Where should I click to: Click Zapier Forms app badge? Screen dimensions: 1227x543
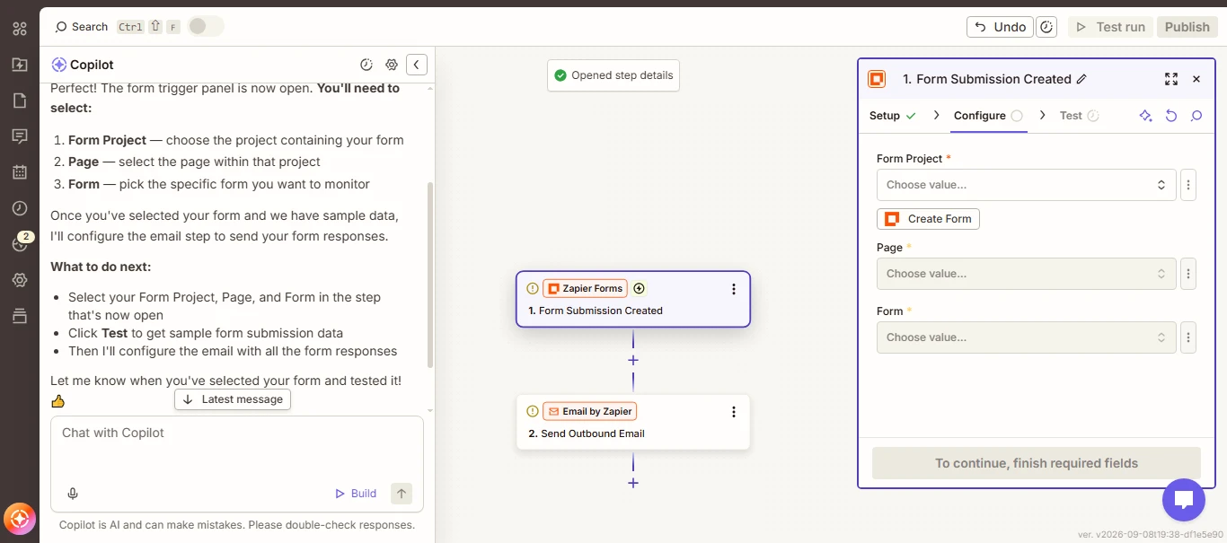[x=585, y=289]
